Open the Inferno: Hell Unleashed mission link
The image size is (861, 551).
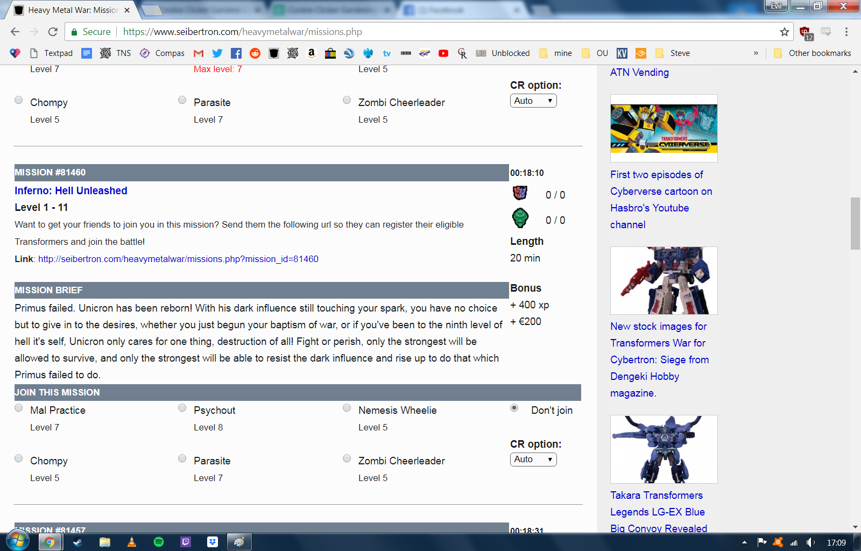(71, 190)
